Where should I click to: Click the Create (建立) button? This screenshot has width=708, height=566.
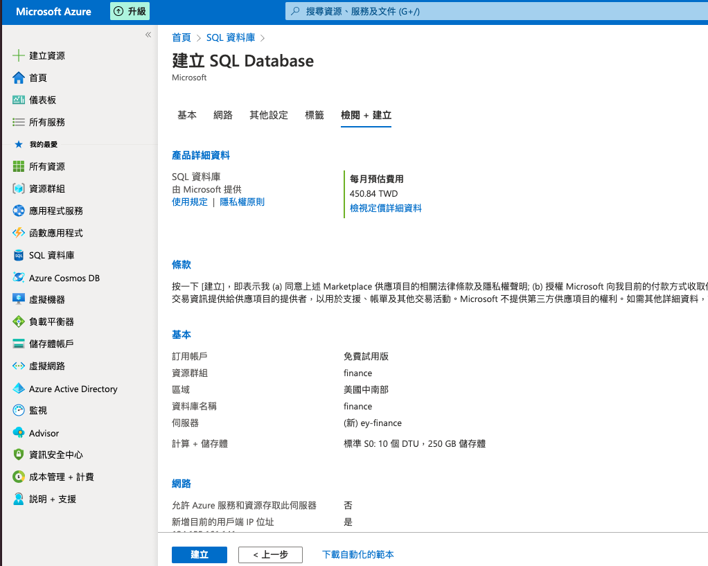coord(200,555)
